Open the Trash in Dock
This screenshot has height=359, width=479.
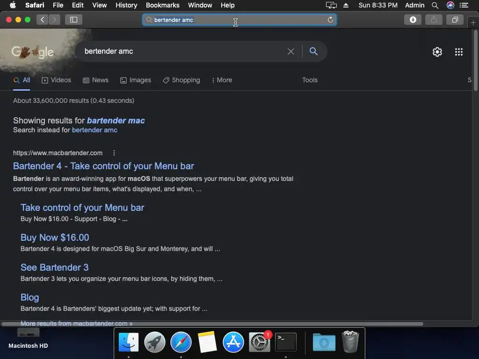(x=350, y=342)
